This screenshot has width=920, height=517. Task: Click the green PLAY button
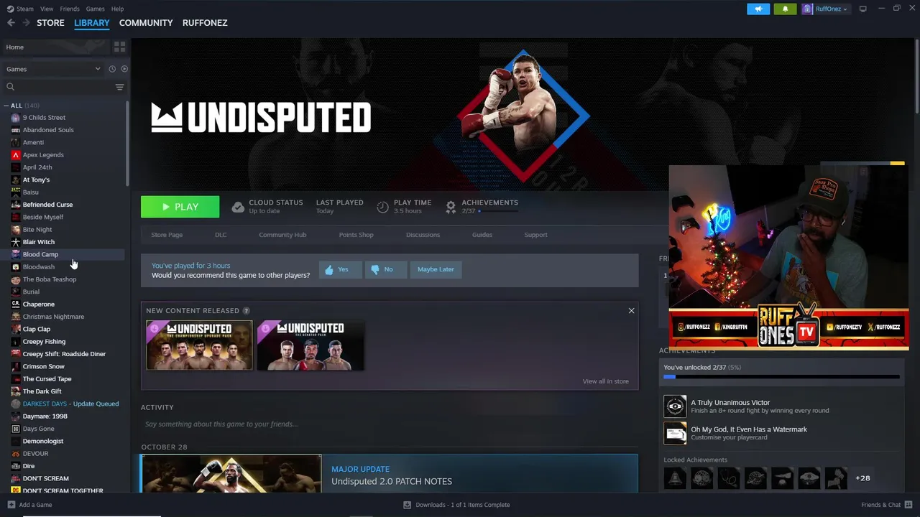180,207
